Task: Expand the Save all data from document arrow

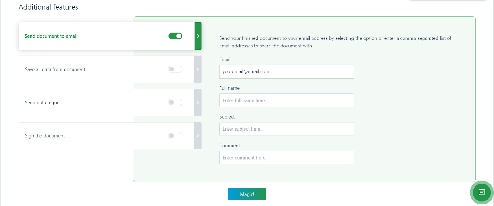Action: pyautogui.click(x=198, y=69)
